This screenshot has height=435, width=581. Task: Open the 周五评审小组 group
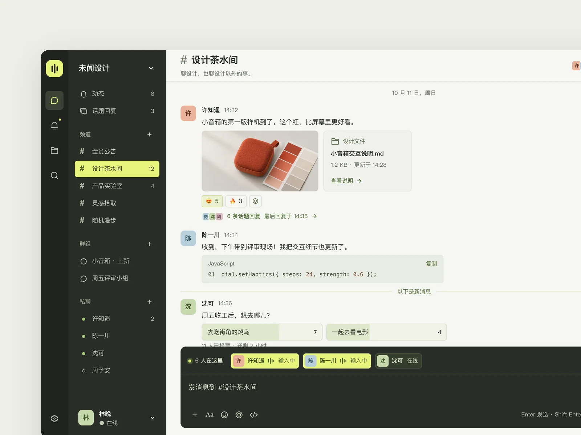click(x=117, y=278)
